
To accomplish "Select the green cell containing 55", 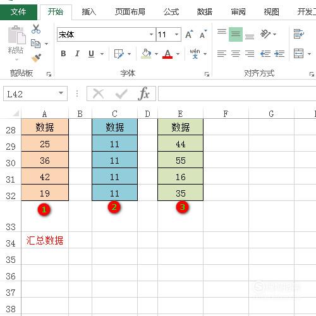I will pos(181,160).
